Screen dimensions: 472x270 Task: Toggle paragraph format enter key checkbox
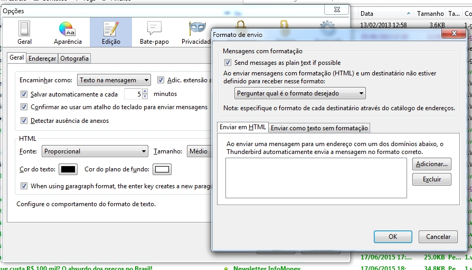coord(24,186)
